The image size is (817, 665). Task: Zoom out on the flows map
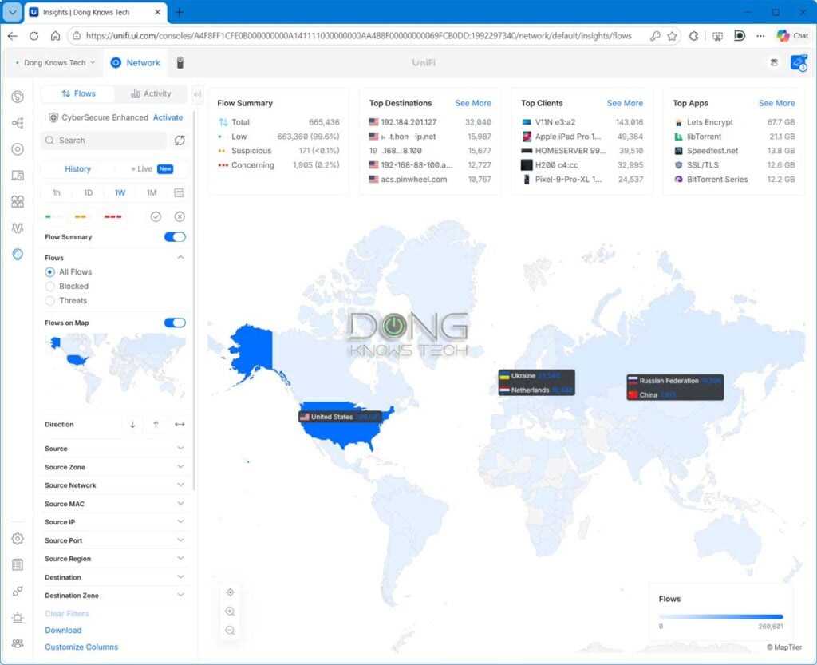point(230,631)
